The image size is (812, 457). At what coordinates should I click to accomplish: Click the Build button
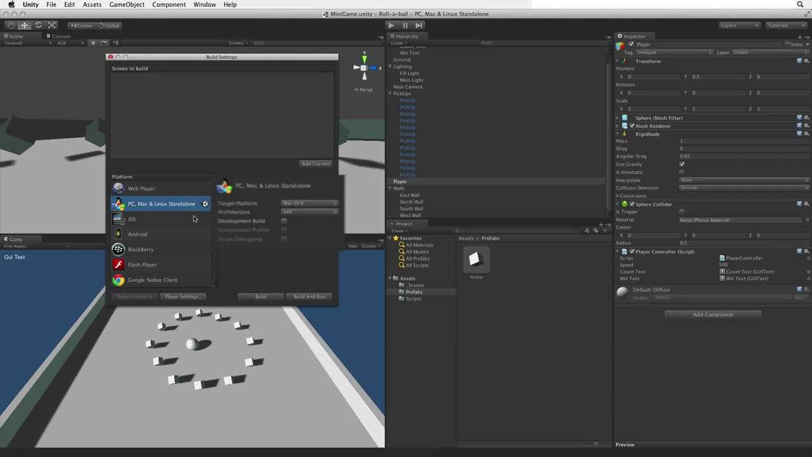click(260, 296)
